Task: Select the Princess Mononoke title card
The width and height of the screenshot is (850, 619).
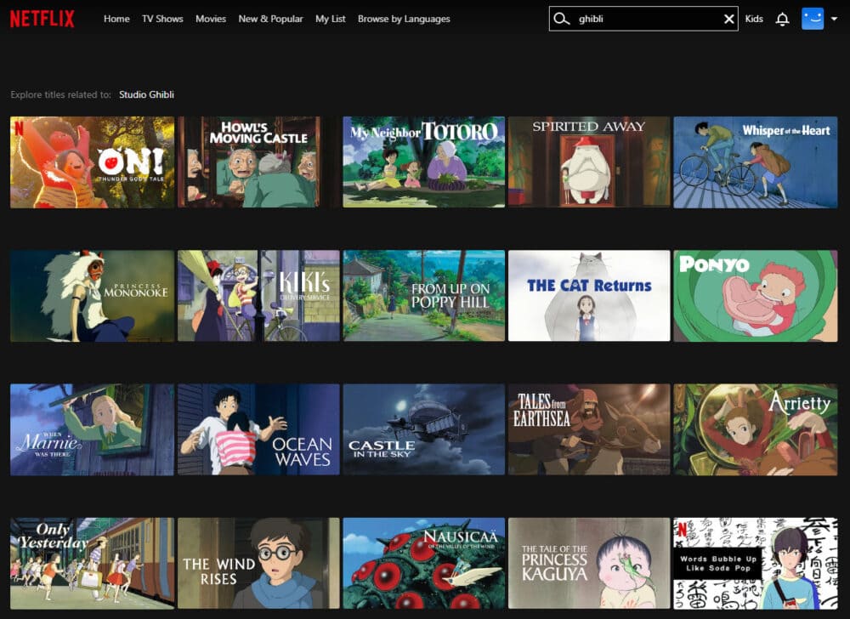Action: (92, 296)
